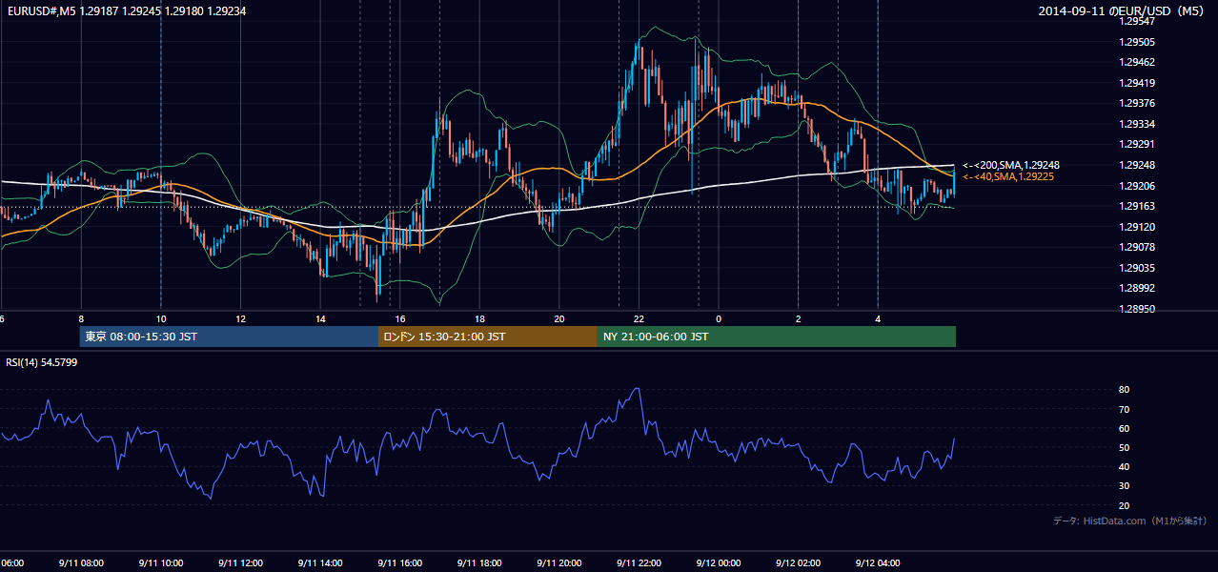
Task: Click the 1.29120 price axis label
Action: click(1138, 227)
